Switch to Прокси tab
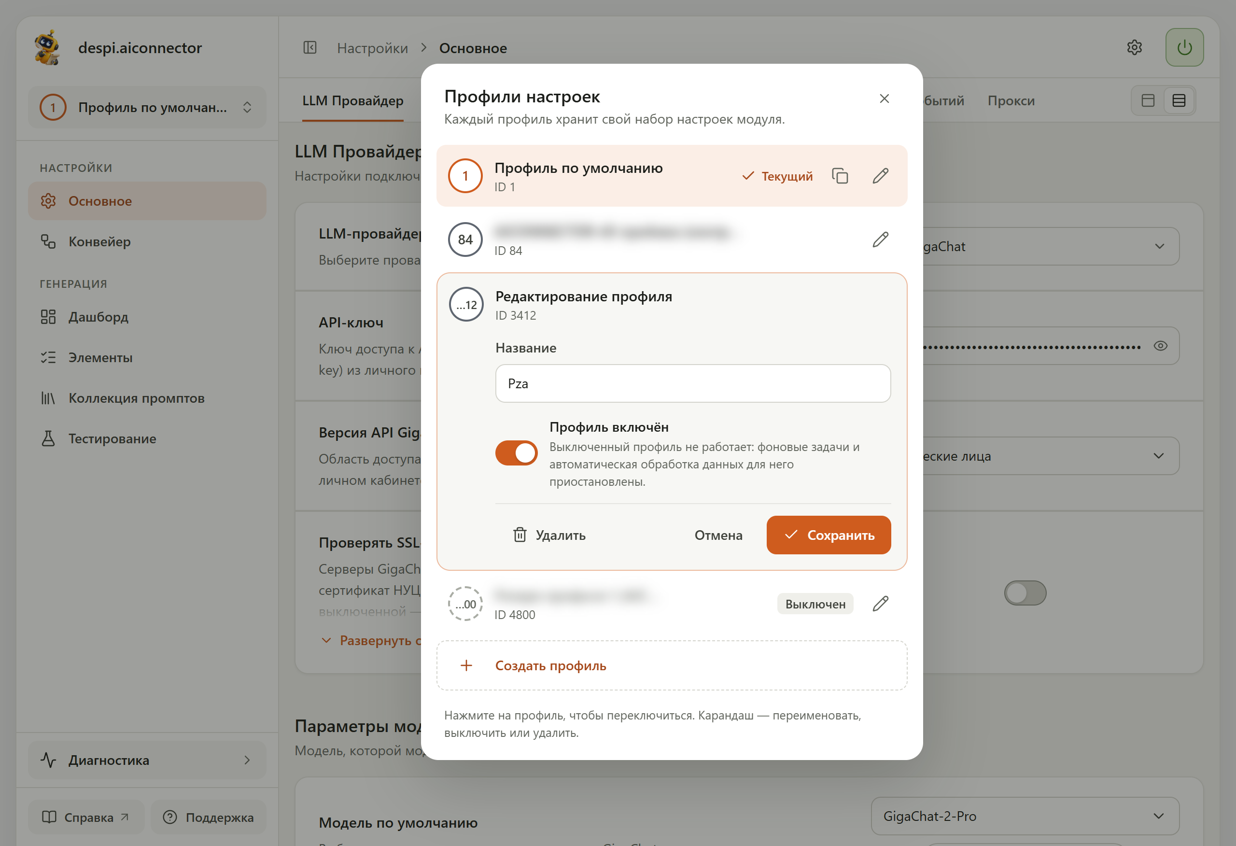The height and width of the screenshot is (846, 1236). tap(1011, 100)
